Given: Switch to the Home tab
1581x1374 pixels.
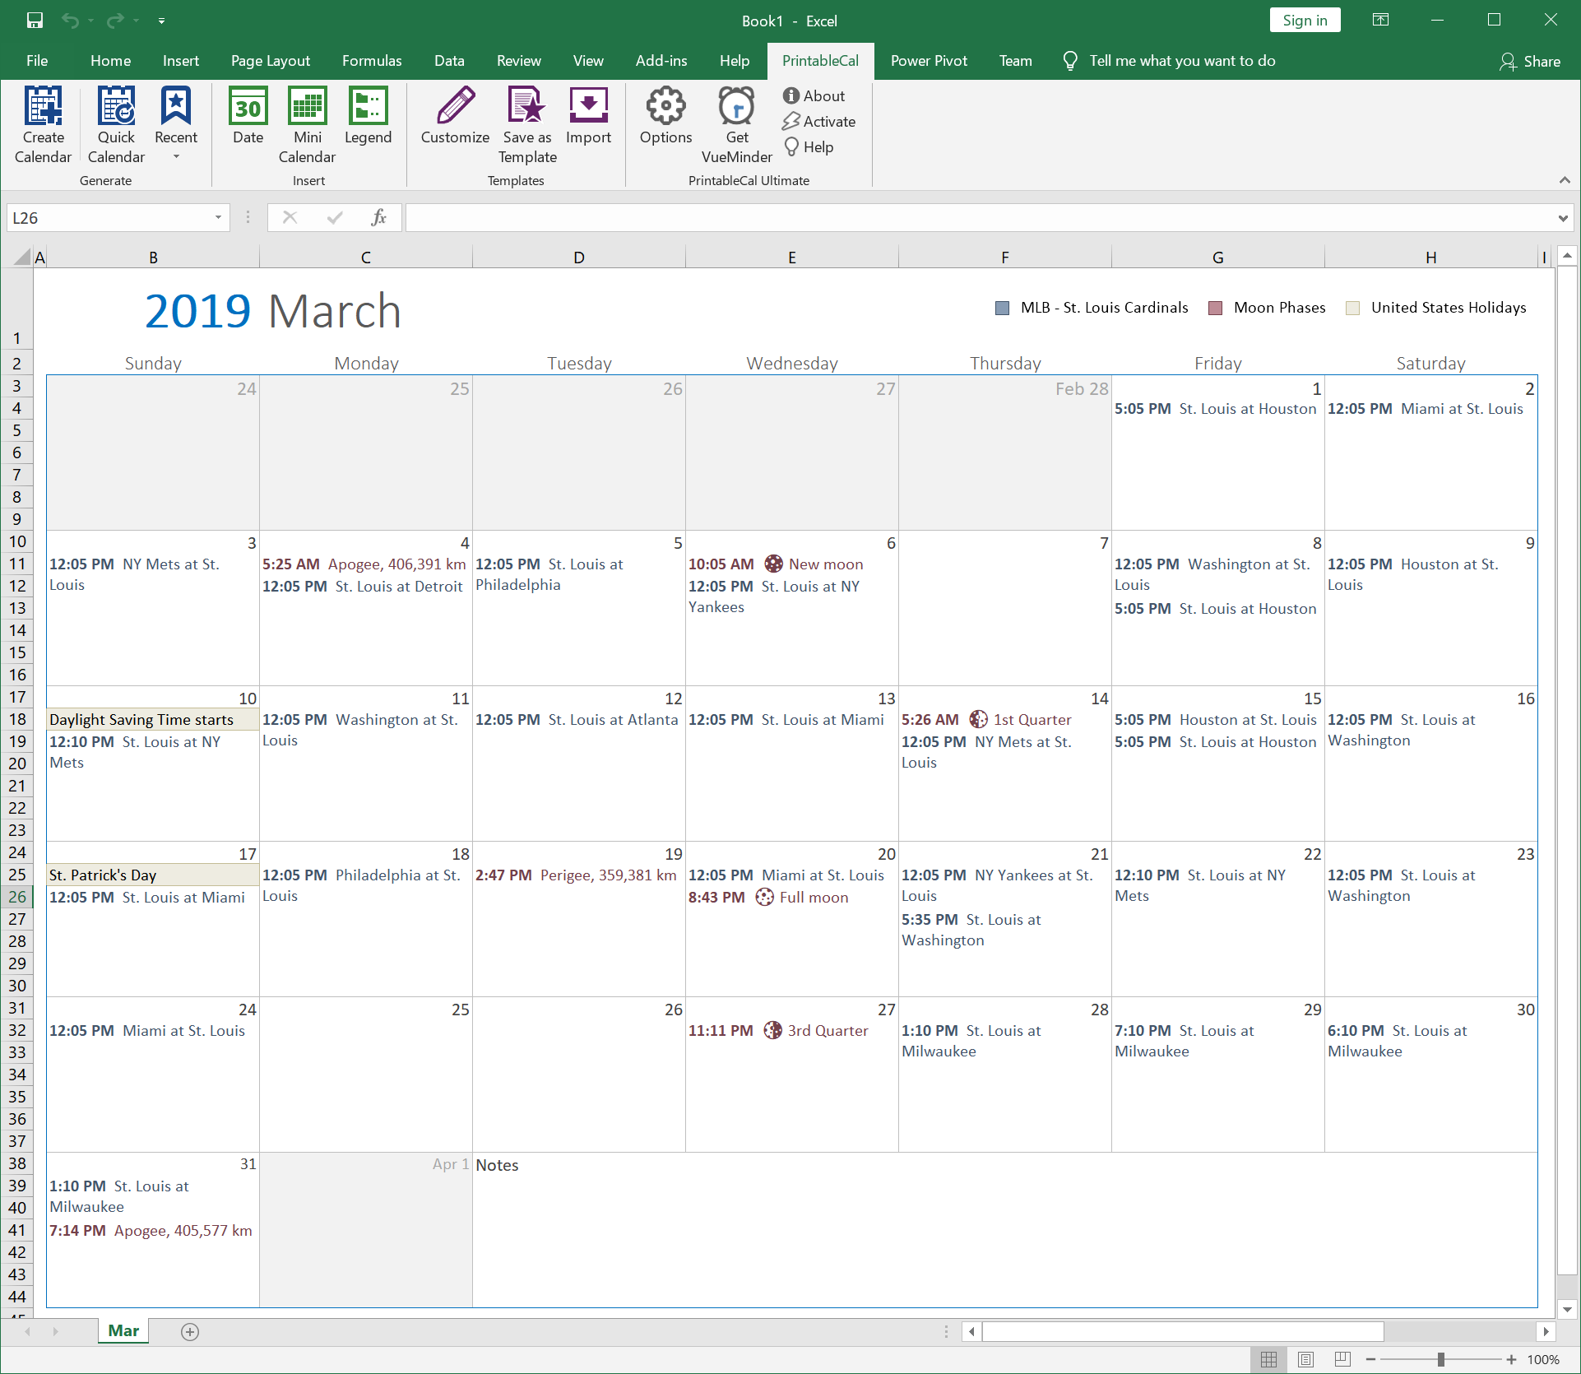Looking at the screenshot, I should 110,61.
